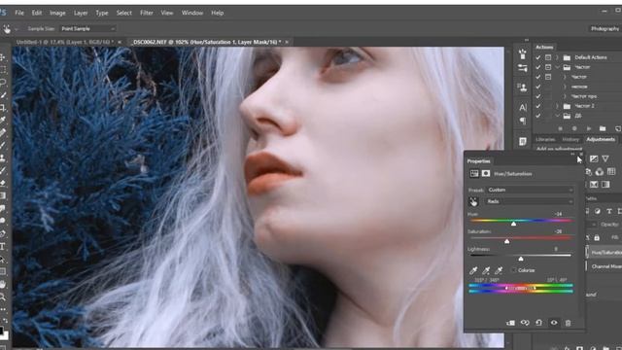This screenshot has width=622, height=350.
Task: Select the Horizontal Type tool in the toolbox
Action: (x=2, y=246)
